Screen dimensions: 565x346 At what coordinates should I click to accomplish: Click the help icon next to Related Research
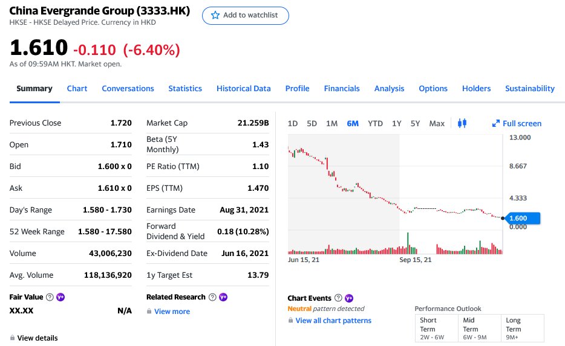point(212,297)
